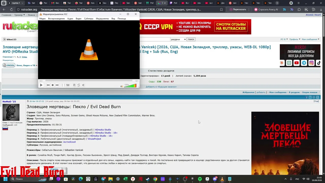Skip to next media in VLC

pos(57,85)
